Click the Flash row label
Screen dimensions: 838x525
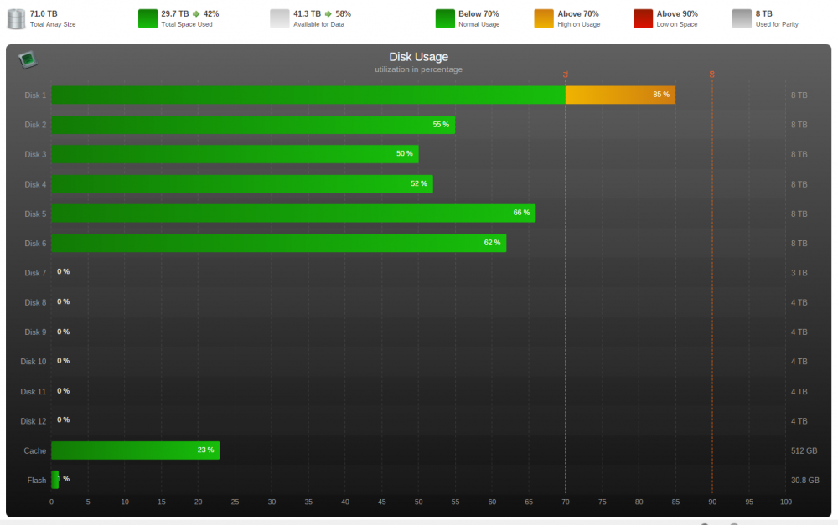[x=36, y=480]
